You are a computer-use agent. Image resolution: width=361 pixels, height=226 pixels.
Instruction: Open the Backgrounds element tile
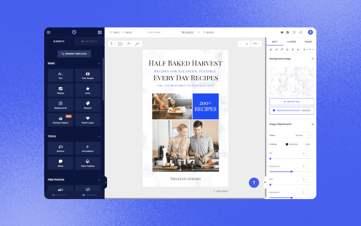click(60, 105)
